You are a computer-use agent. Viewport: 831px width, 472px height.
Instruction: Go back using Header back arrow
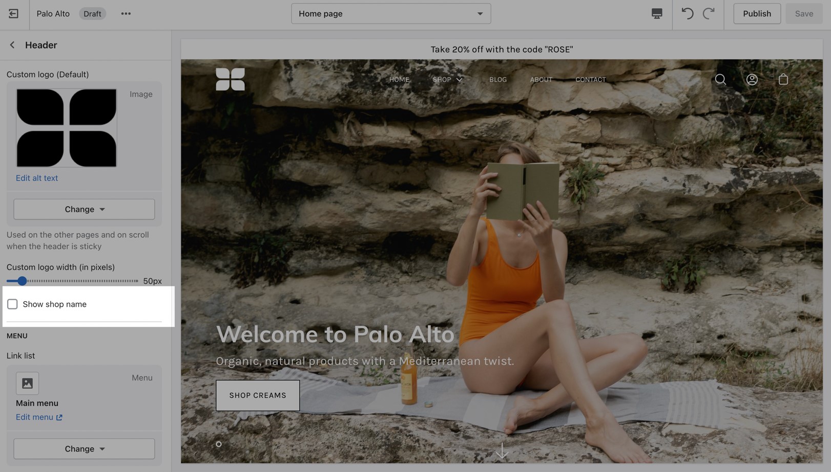12,45
